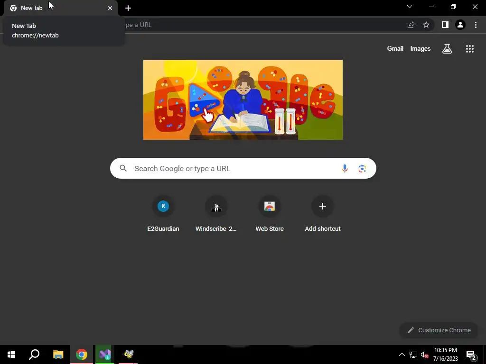Open Search Labs flask icon

(x=447, y=49)
